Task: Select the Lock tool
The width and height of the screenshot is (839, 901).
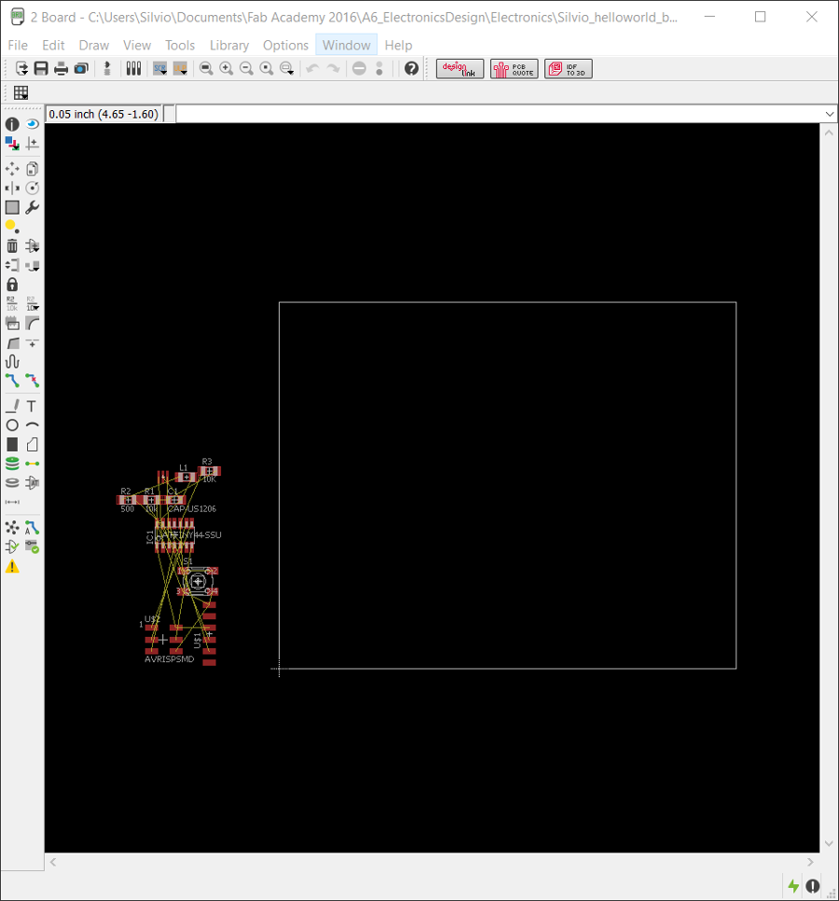Action: click(12, 284)
